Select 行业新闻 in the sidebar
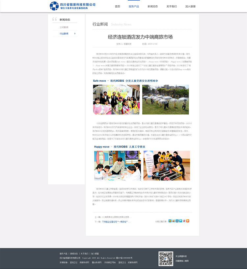The width and height of the screenshot is (247, 269). 64,34
